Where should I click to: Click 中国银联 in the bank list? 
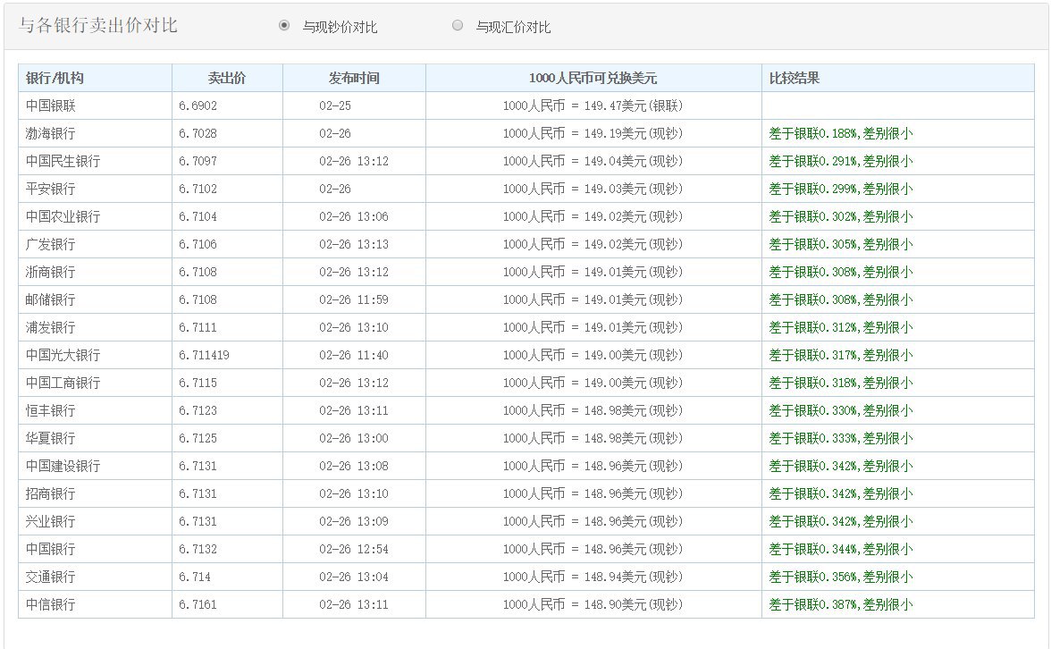click(51, 105)
